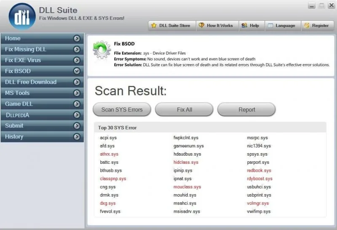The image size is (337, 230).
Task: Click the question mark How It Works icon
Action: [x=201, y=25]
